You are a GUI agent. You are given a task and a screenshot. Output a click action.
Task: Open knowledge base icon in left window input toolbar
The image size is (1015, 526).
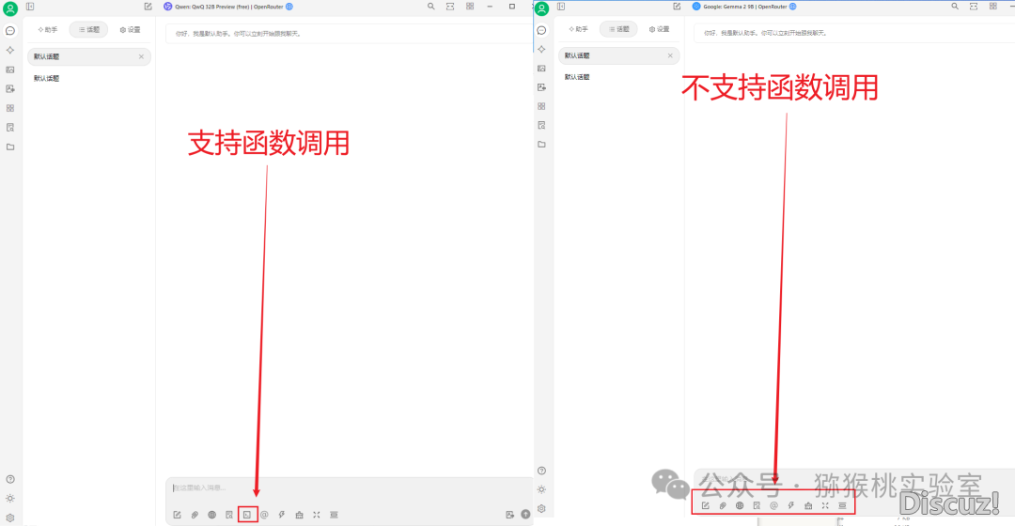pyautogui.click(x=229, y=515)
